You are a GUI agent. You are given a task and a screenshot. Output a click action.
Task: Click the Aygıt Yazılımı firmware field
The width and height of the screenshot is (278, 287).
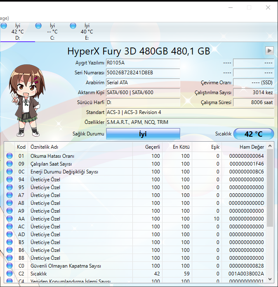[143, 63]
